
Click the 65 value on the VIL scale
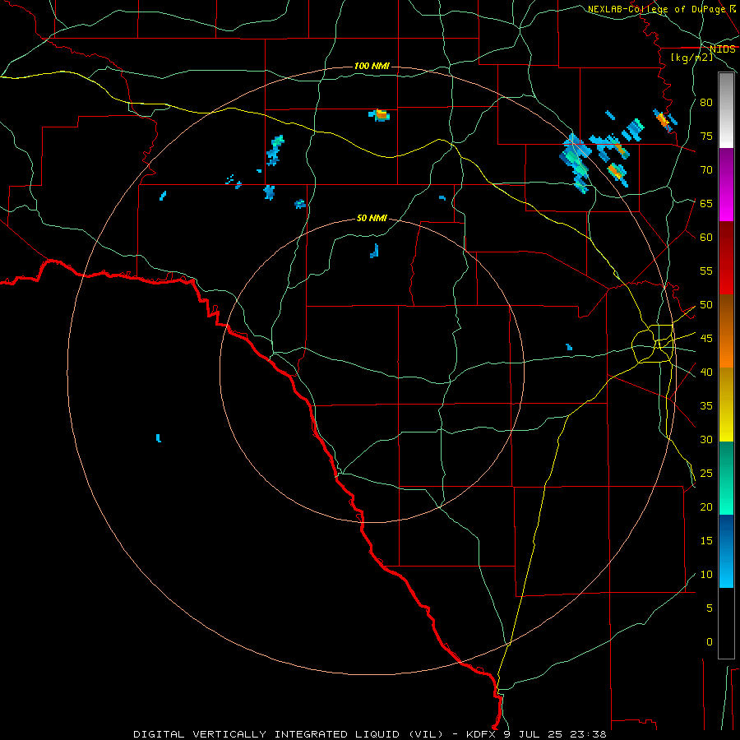pos(706,204)
